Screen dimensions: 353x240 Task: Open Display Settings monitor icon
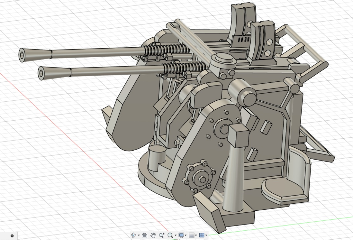click(x=181, y=235)
